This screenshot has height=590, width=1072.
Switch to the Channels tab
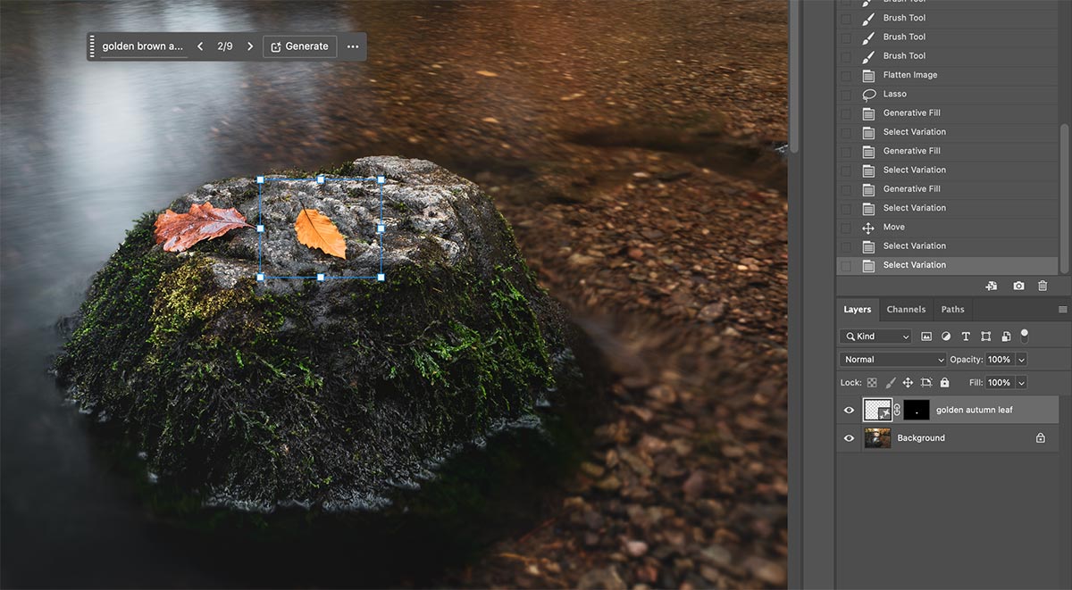(906, 310)
